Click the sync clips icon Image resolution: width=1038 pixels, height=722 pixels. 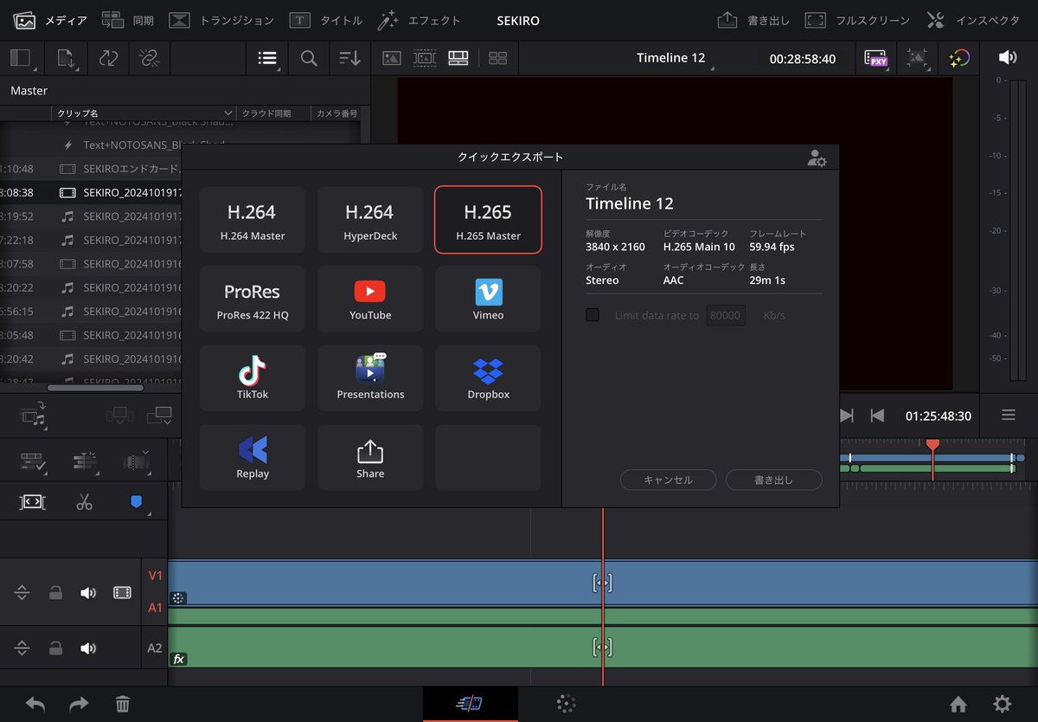108,58
